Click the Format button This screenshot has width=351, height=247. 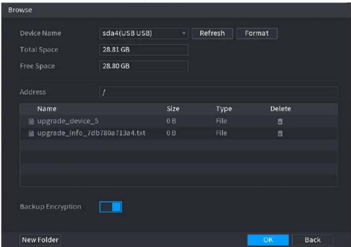[x=257, y=33]
